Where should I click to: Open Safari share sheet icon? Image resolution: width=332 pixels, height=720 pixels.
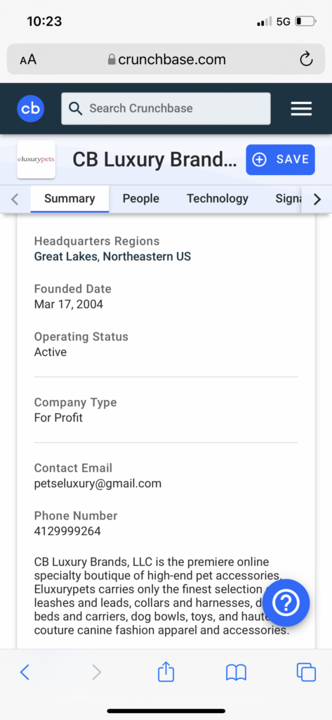(166, 673)
